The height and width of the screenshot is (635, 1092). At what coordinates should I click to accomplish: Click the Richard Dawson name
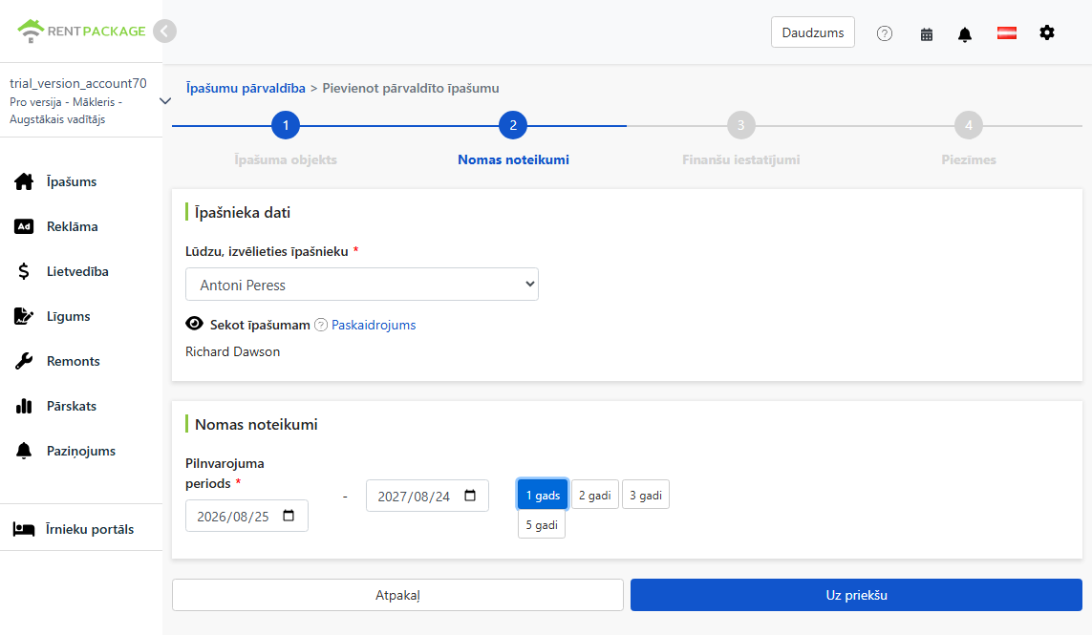[232, 351]
